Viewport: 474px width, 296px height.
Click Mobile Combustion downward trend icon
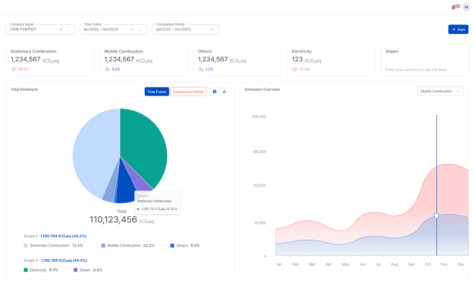107,69
